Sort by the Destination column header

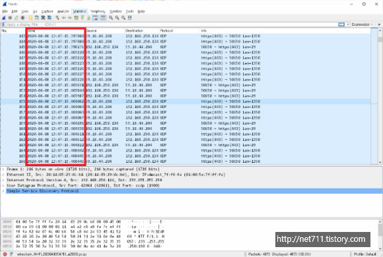pyautogui.click(x=142, y=31)
